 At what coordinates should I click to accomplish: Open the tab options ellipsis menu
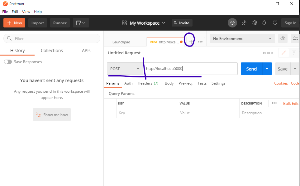(x=200, y=42)
